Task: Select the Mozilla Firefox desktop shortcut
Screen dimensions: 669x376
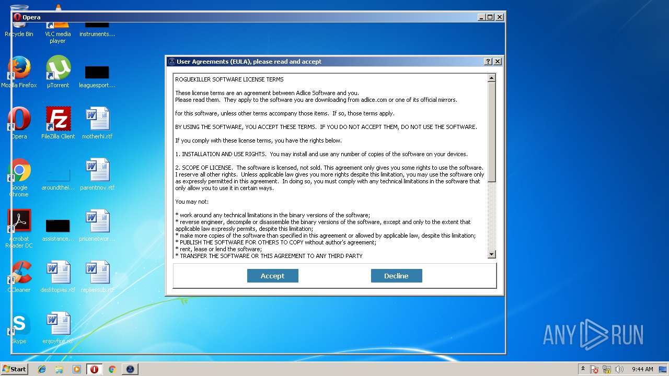Action: (x=19, y=72)
